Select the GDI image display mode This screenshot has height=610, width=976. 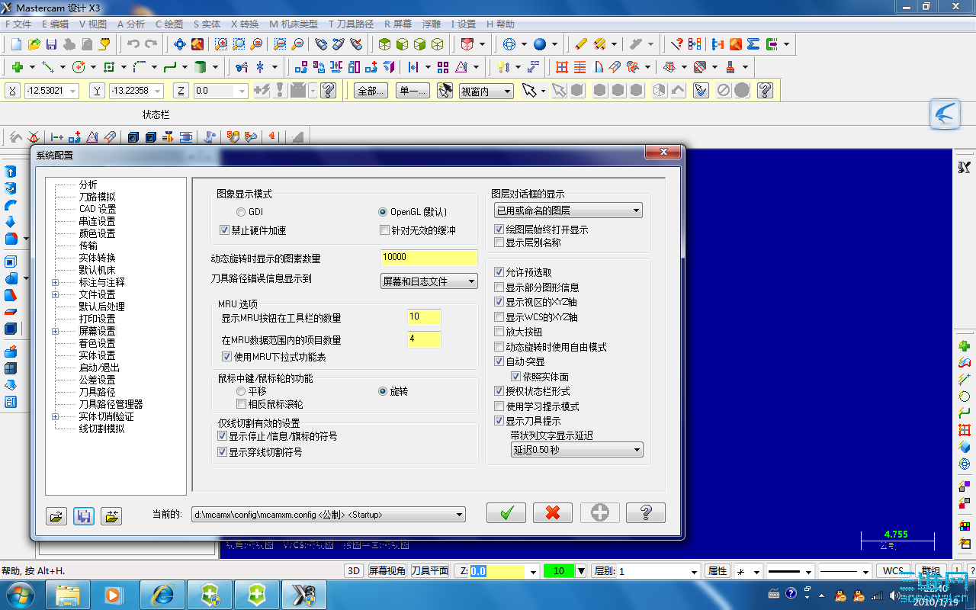tap(240, 212)
